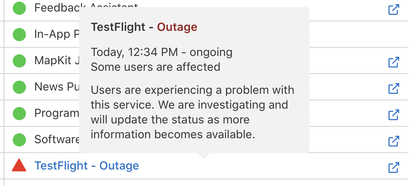
Task: Click the tooltip text "Some users are affected"
Action: click(156, 67)
